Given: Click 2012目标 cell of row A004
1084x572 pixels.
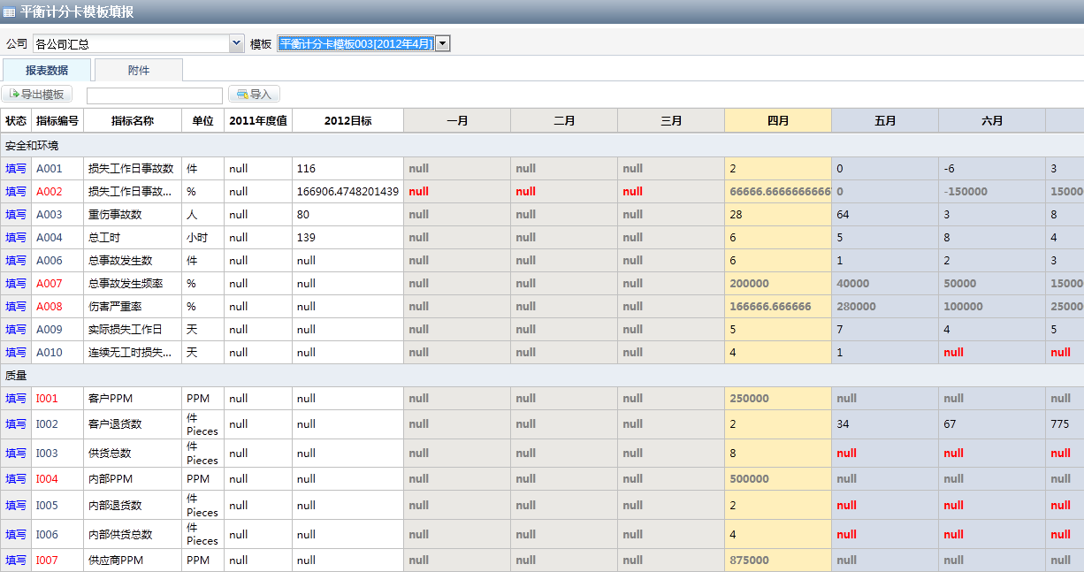Looking at the screenshot, I should pyautogui.click(x=347, y=238).
